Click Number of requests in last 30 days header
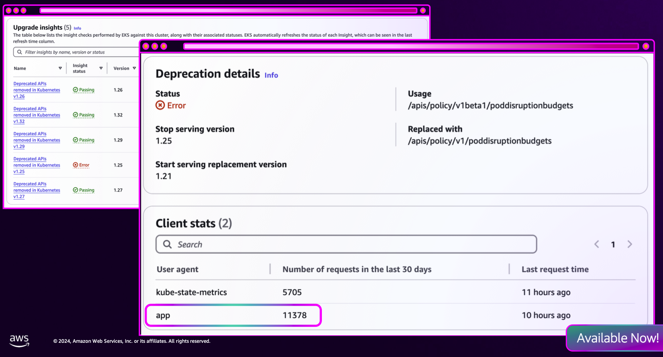Screen dimensions: 663x357 [x=357, y=270]
